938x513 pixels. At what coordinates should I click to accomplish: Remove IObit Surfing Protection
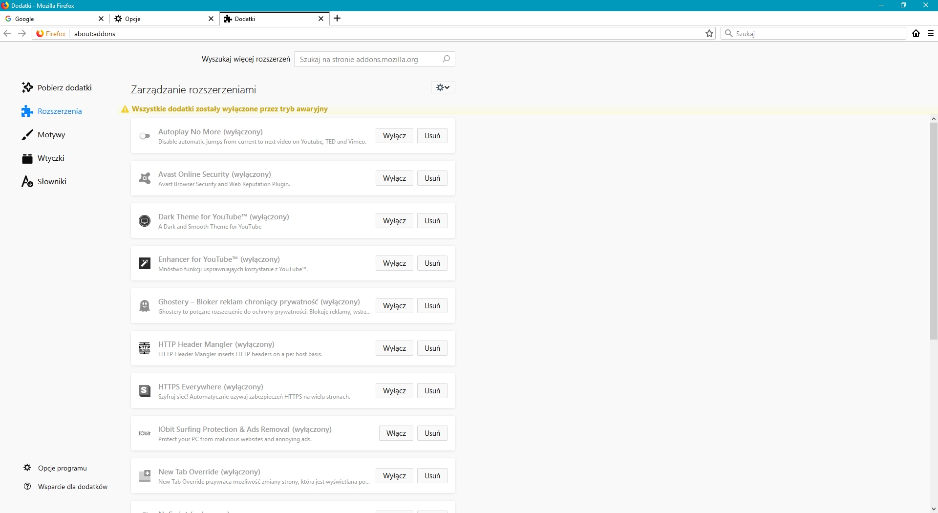432,433
